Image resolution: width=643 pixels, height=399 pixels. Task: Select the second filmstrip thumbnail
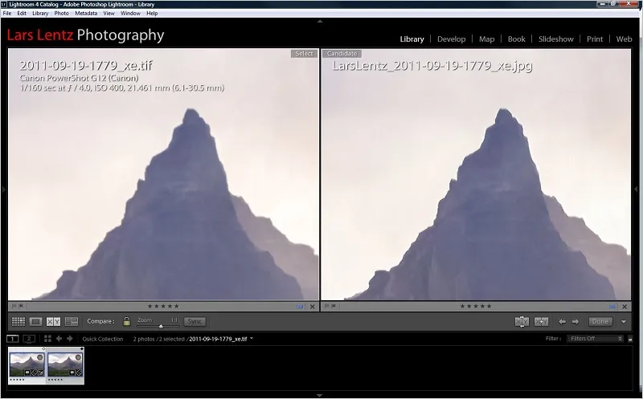coord(65,365)
